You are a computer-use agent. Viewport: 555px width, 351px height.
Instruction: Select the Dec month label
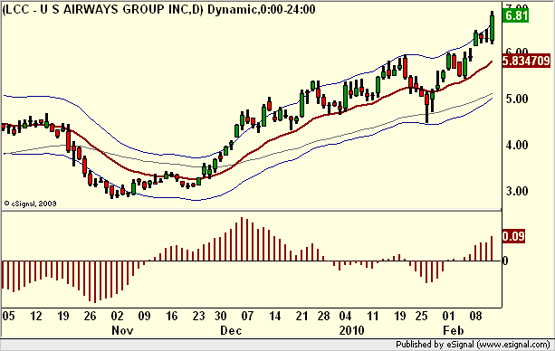(x=231, y=330)
